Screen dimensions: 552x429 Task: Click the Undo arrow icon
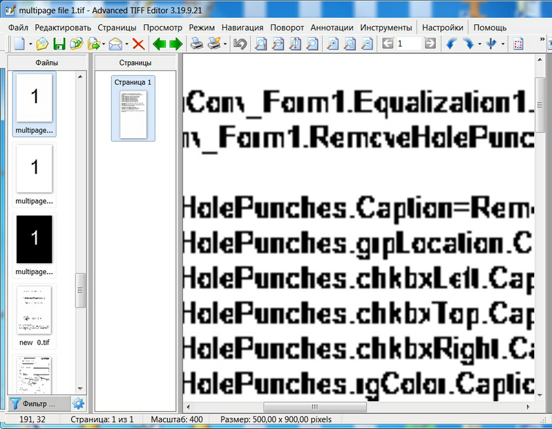(x=240, y=44)
